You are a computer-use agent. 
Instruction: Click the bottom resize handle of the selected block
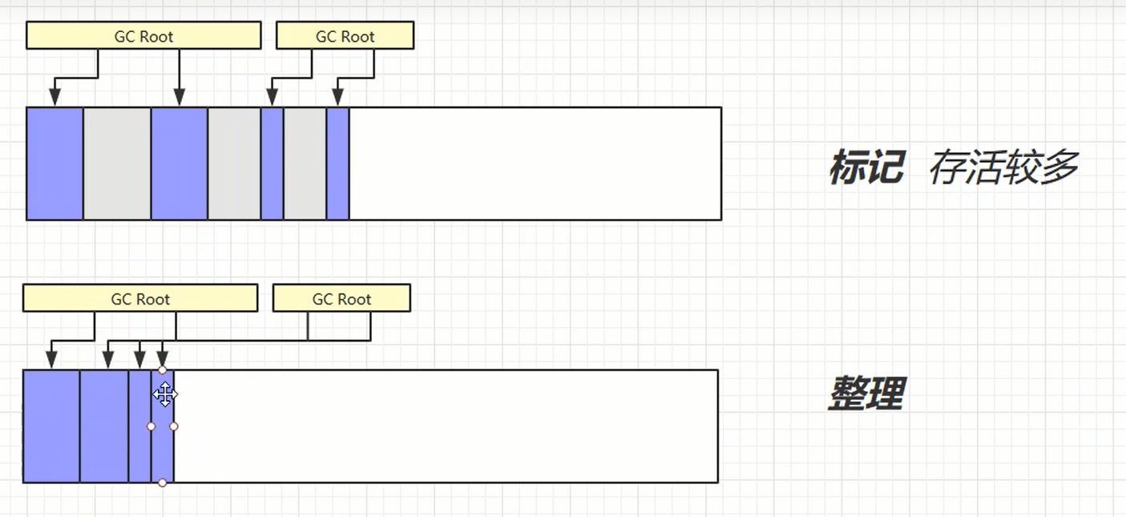coord(163,483)
